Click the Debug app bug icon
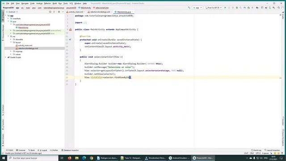This screenshot has width=286, height=161. 237,8
